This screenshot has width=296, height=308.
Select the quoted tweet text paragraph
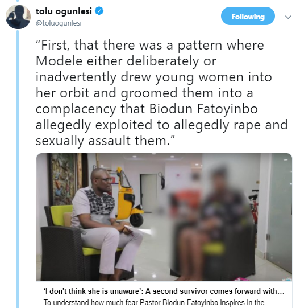pos(162,93)
